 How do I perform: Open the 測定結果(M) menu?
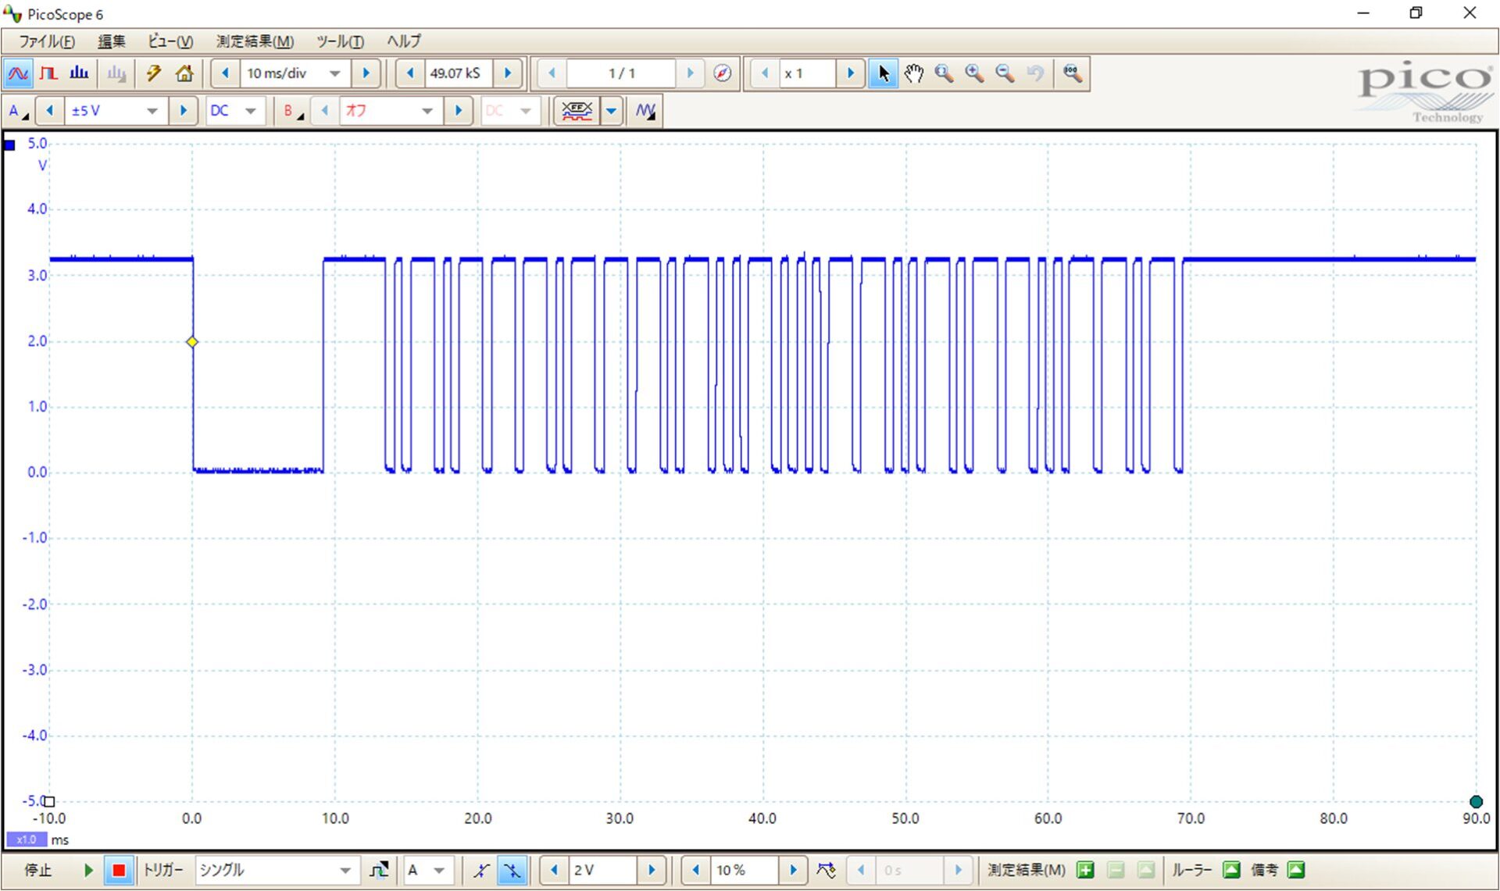click(x=255, y=41)
